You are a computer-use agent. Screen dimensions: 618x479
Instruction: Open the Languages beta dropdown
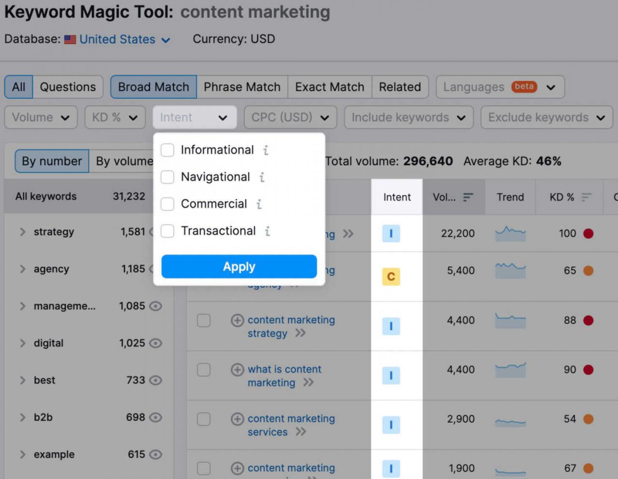coord(500,87)
